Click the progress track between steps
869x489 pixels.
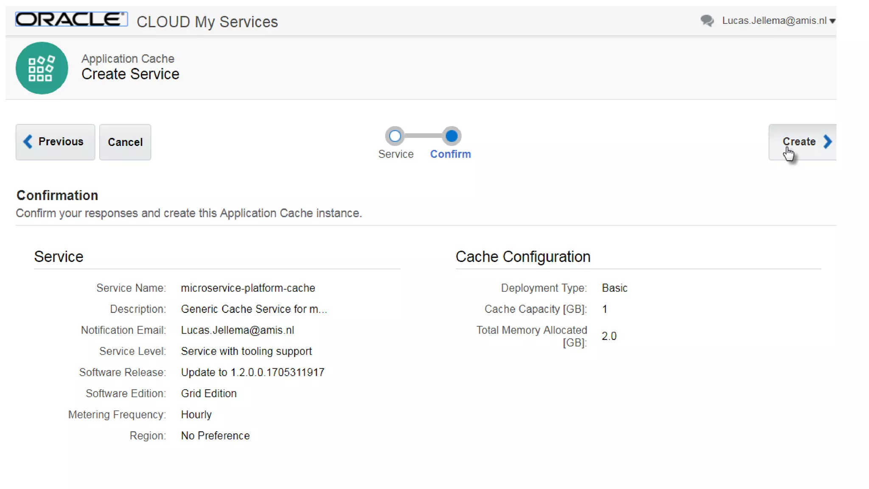point(423,136)
